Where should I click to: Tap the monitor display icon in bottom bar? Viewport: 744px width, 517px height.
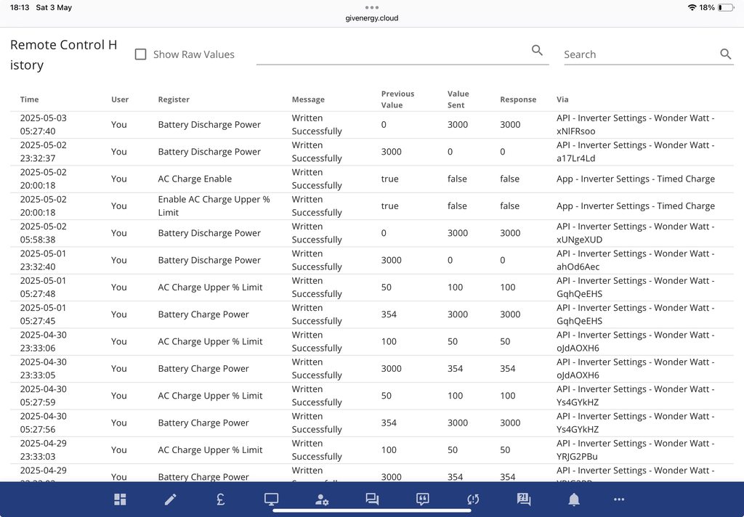tap(271, 500)
